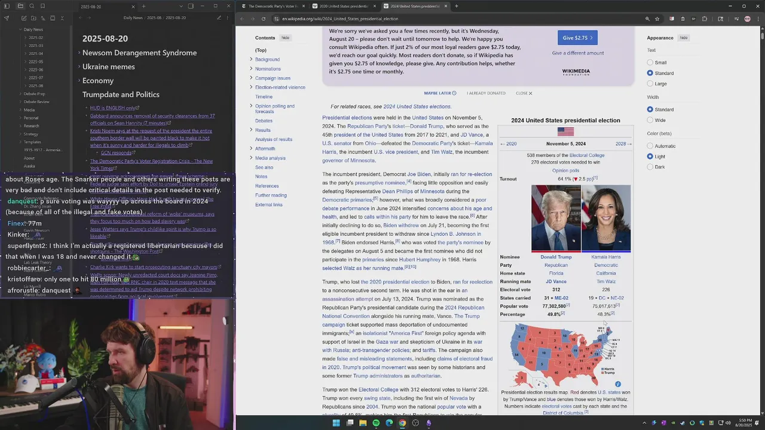Add new tab in Obsidian
Screen dimensions: 765x430
click(143, 6)
